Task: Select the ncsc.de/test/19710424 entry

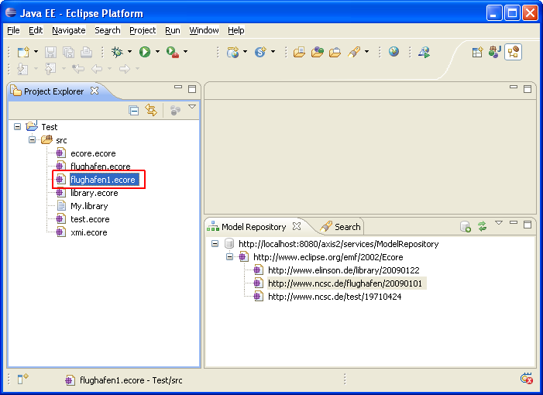Action: [335, 297]
